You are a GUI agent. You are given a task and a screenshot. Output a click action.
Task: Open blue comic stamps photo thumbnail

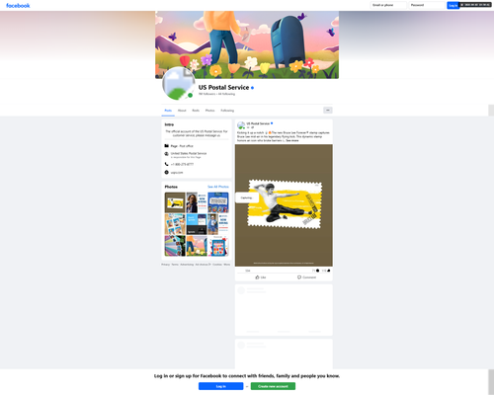tap(218, 202)
